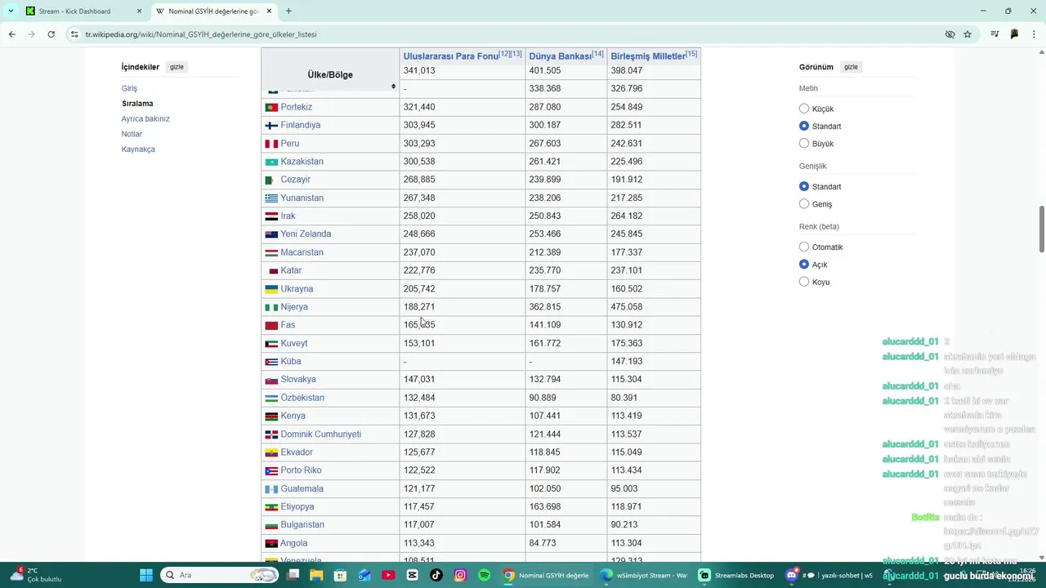Image resolution: width=1046 pixels, height=588 pixels.
Task: Hide the İçindekiler contents panel
Action: (177, 67)
